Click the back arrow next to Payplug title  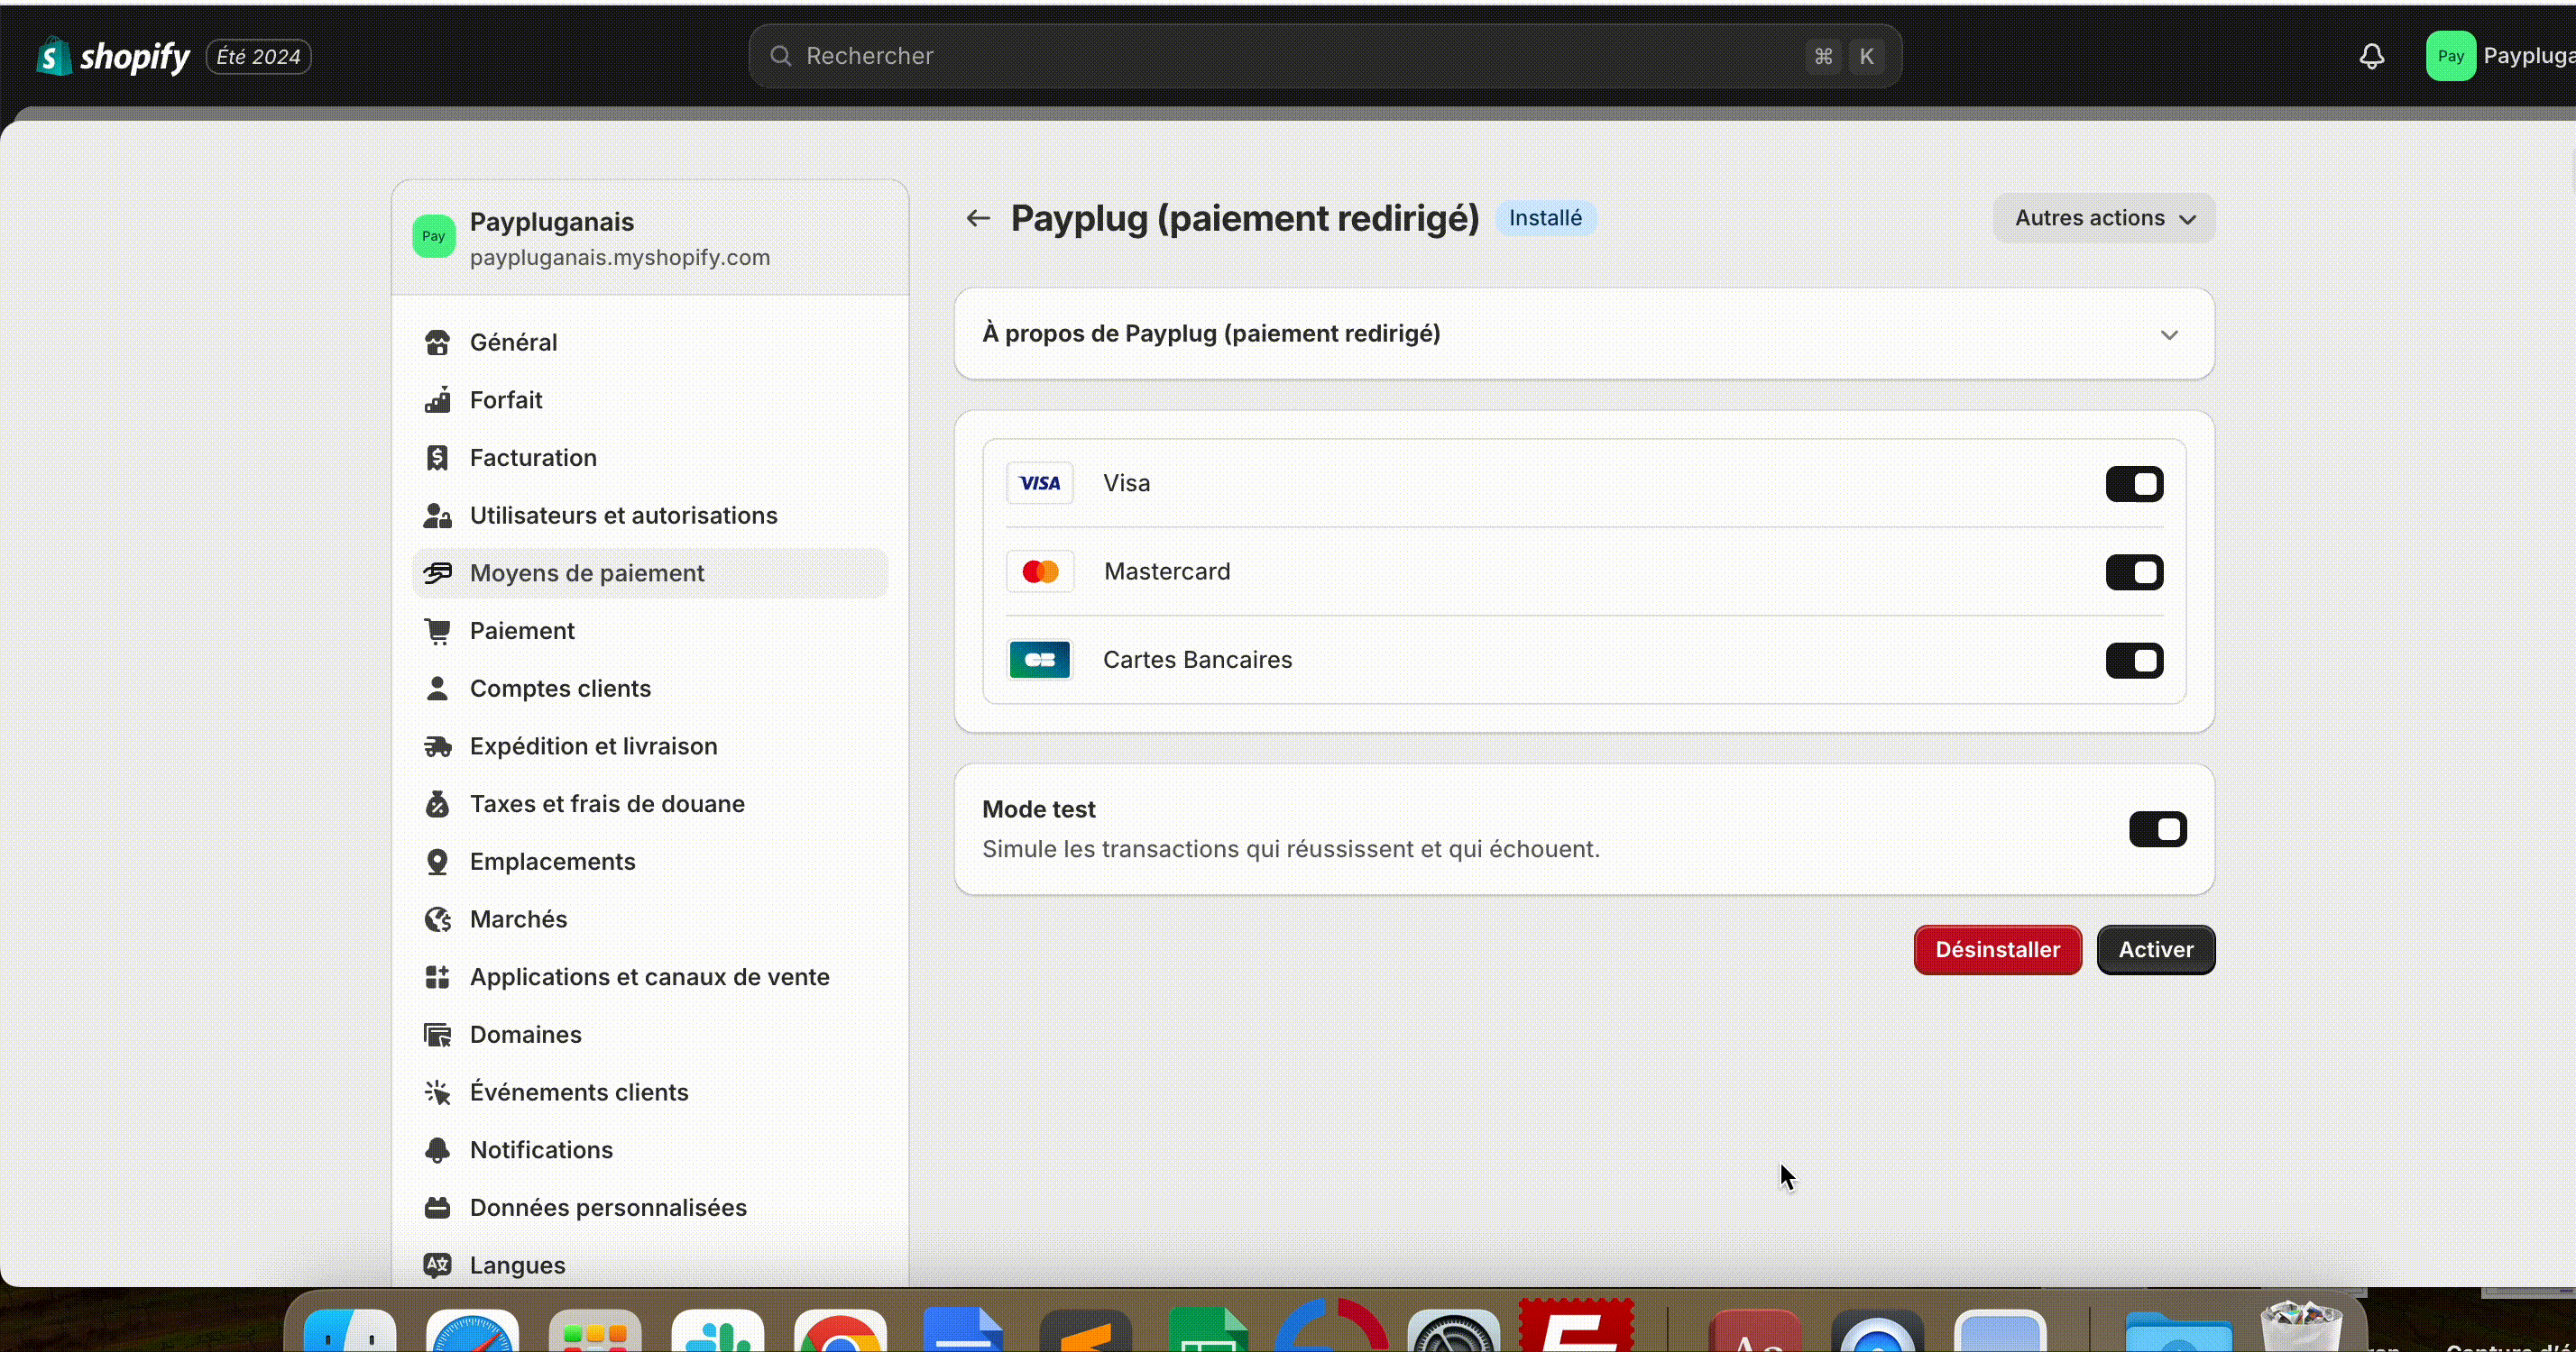pyautogui.click(x=977, y=218)
